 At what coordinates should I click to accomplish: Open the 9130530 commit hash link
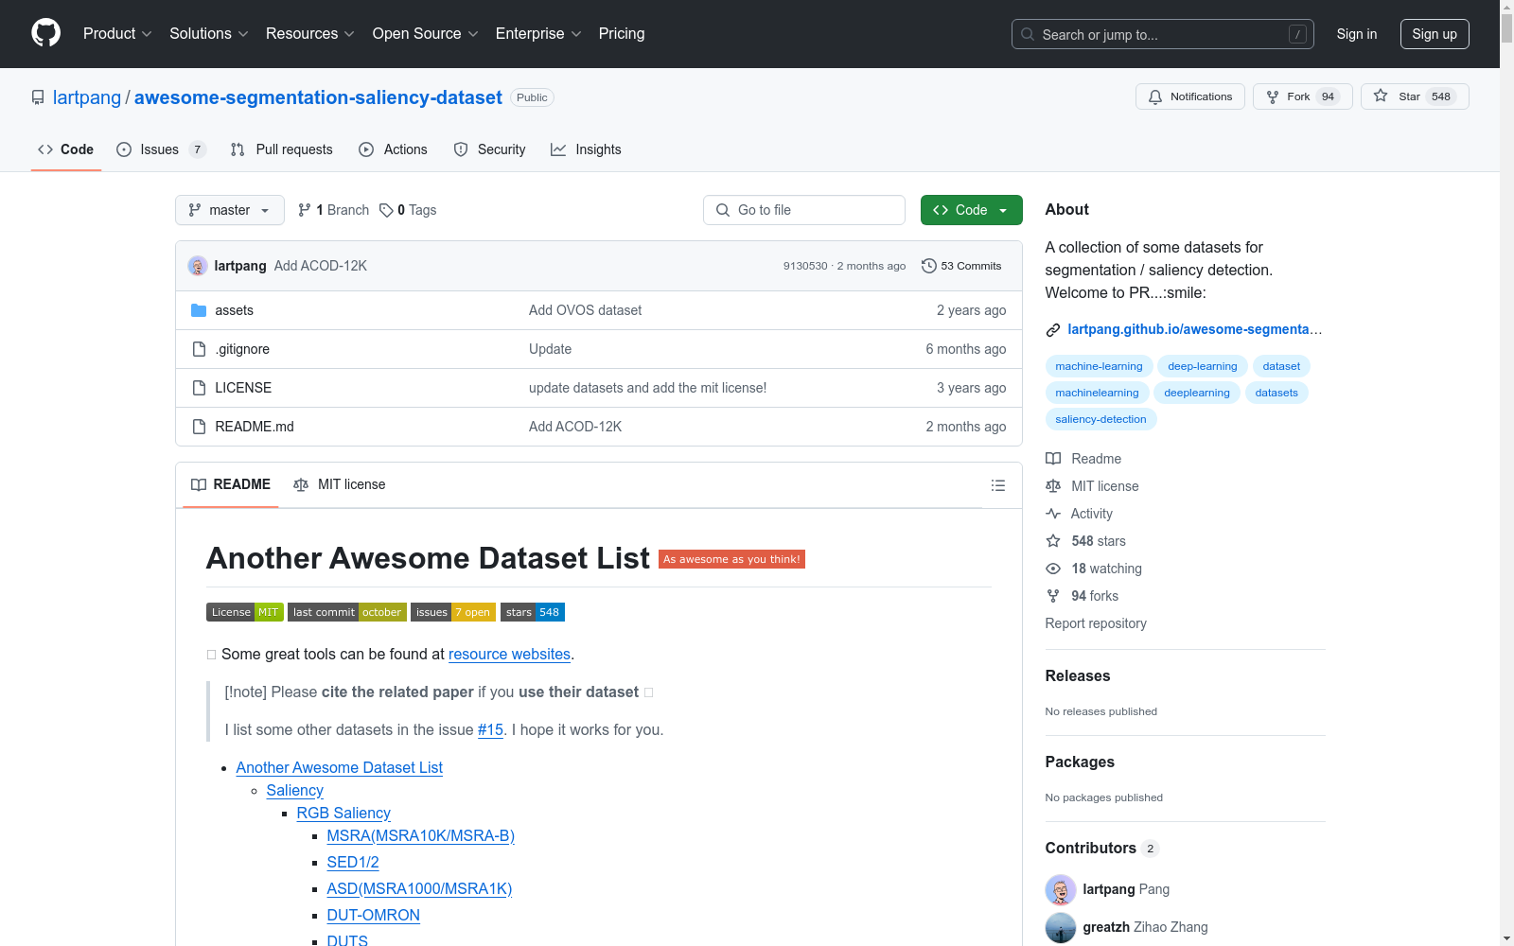[805, 266]
